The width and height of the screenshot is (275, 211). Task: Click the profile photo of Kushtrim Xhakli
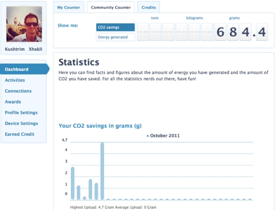click(24, 24)
